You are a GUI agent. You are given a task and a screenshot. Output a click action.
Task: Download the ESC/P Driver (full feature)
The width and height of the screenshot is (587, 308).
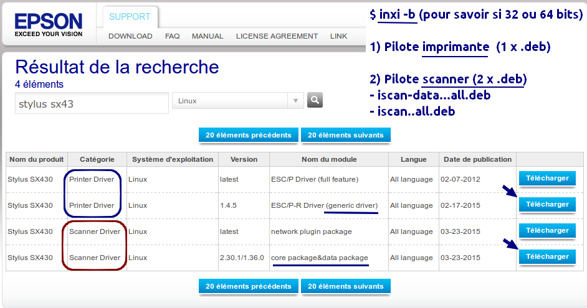coord(547,179)
